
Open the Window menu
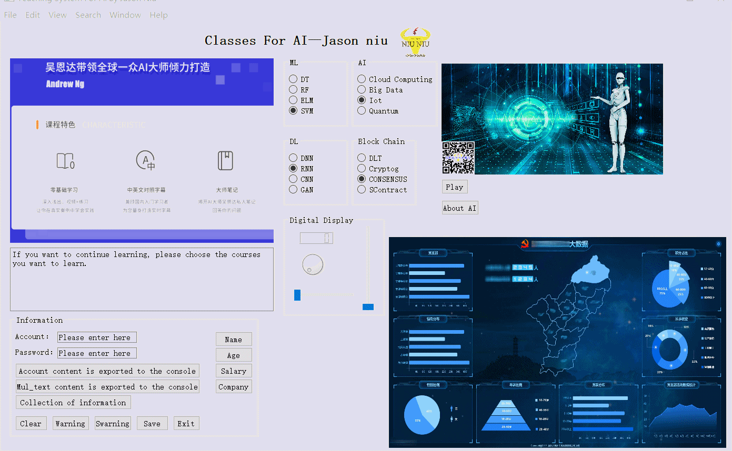[125, 15]
